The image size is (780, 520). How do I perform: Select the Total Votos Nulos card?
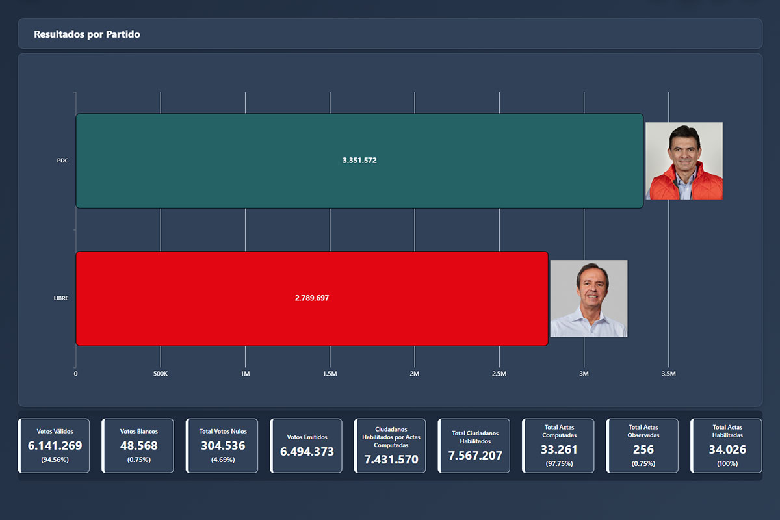[223, 445]
